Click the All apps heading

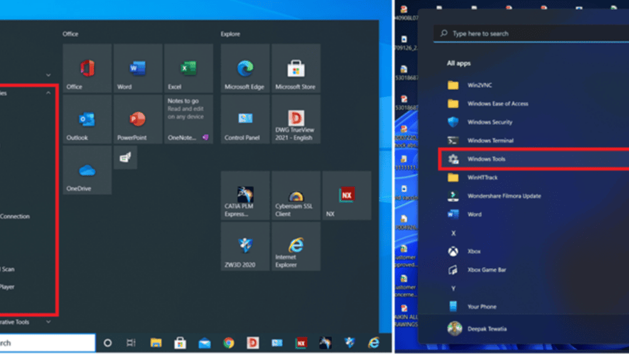(458, 63)
